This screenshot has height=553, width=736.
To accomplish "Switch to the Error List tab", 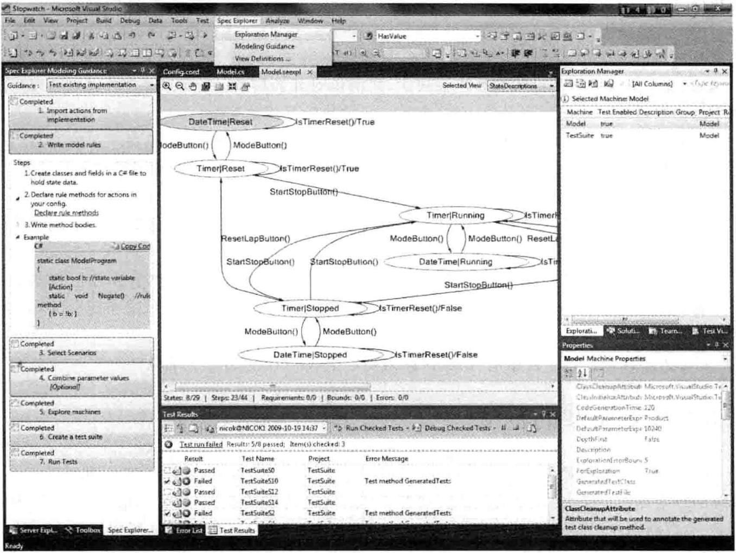I will (184, 530).
